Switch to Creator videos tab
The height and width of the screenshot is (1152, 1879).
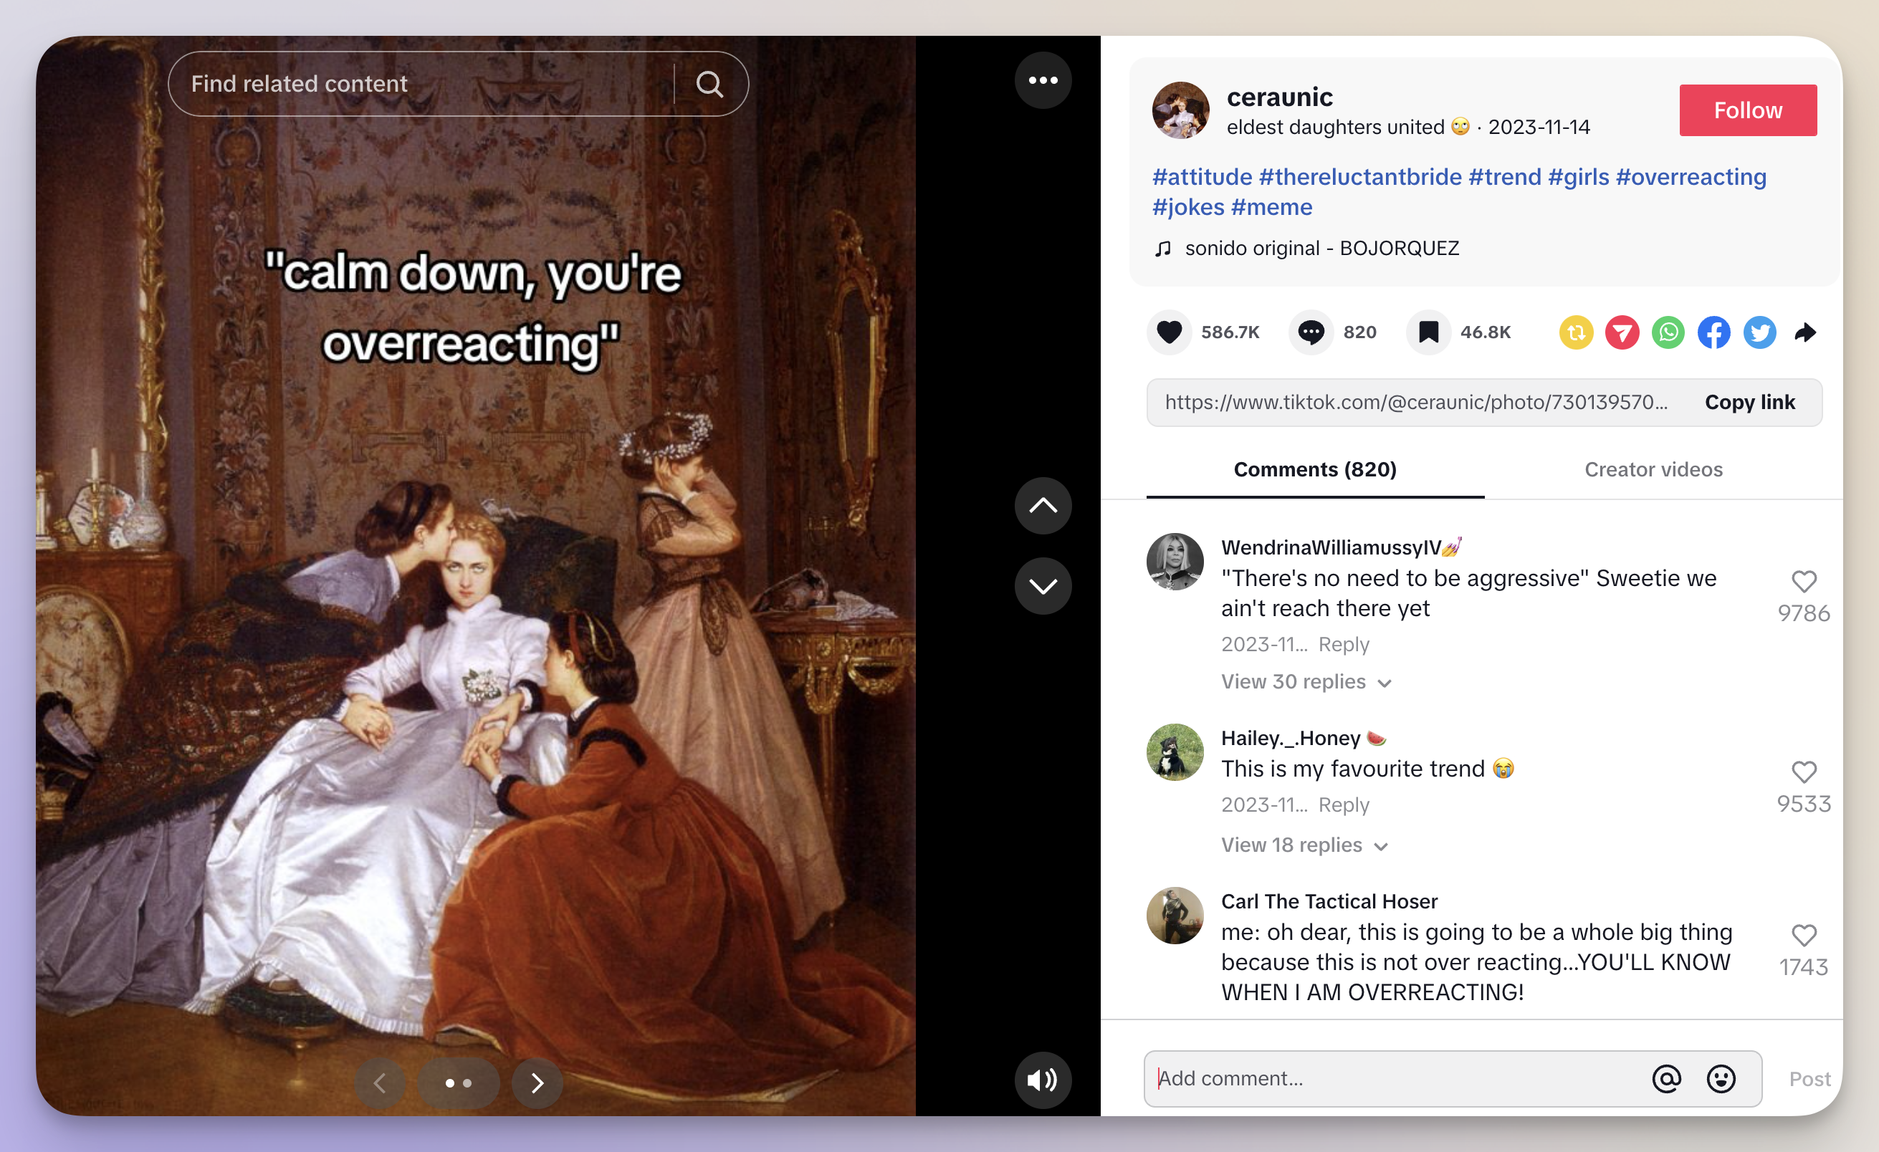point(1653,470)
